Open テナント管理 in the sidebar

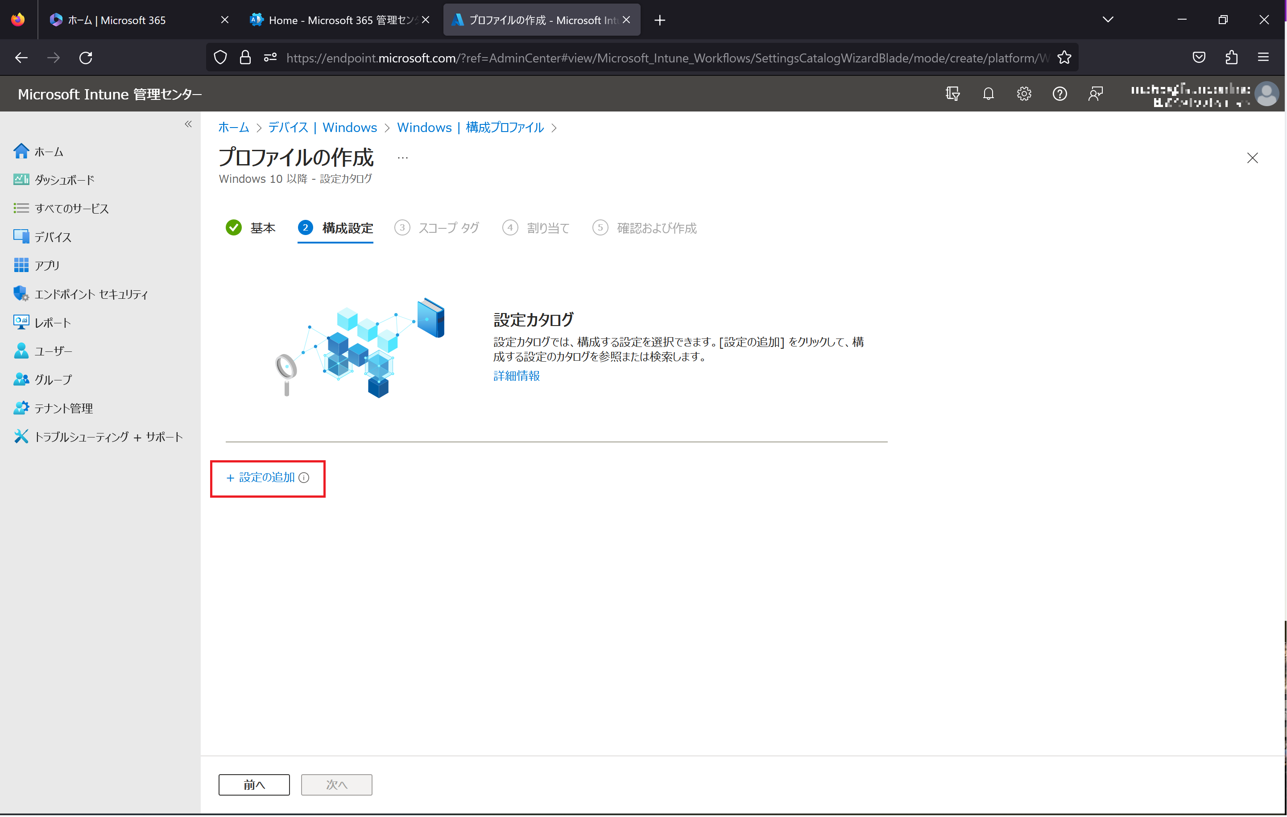[53, 408]
